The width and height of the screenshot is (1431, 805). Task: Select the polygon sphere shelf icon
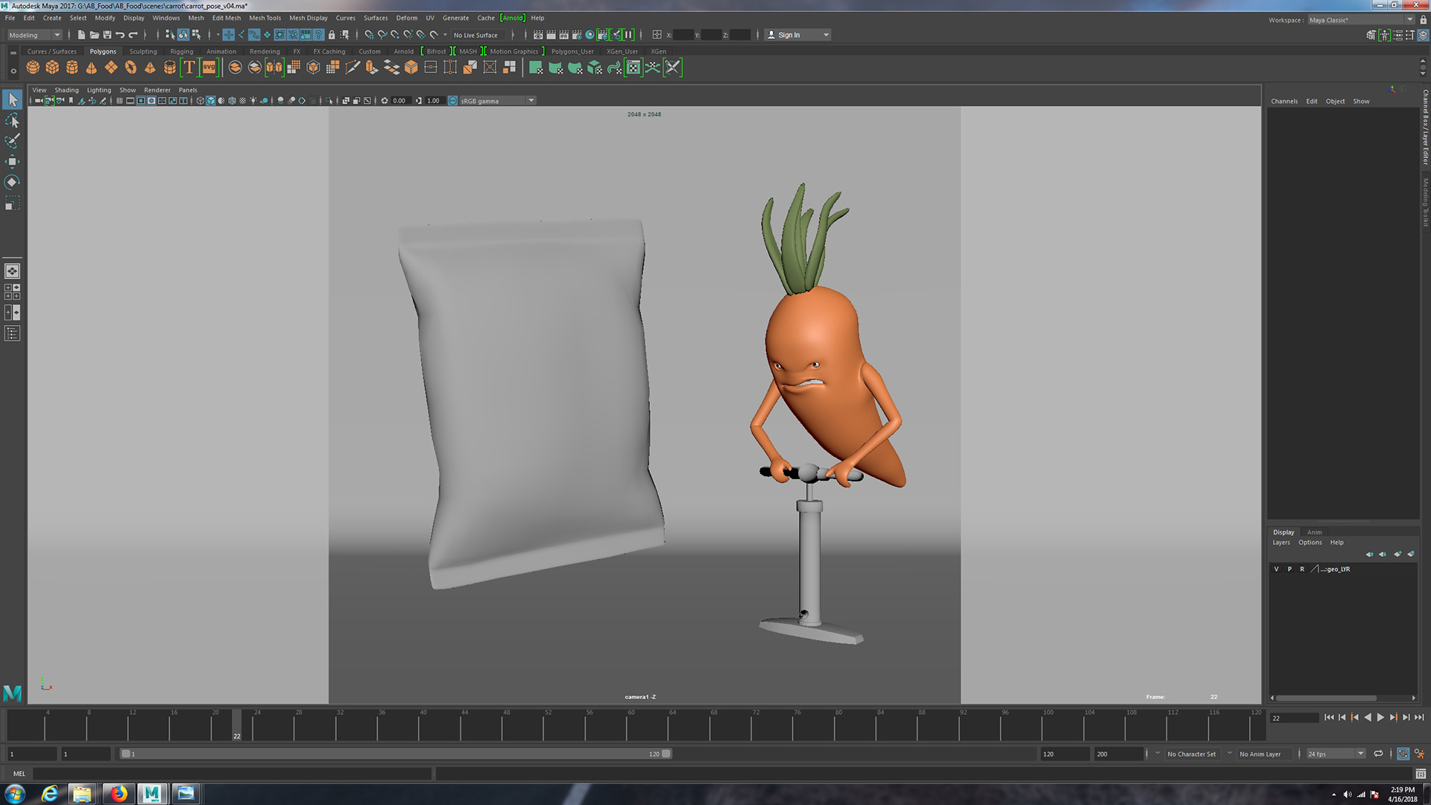point(33,68)
